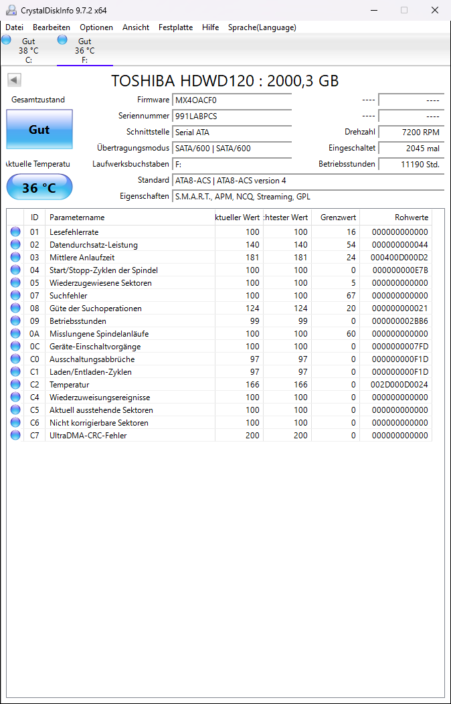
Task: Click the ID column header
Action: coord(35,217)
